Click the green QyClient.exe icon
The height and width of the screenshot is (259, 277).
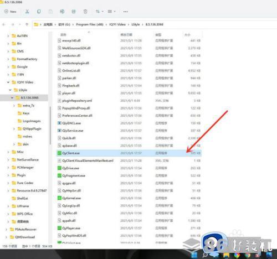[x=59, y=153]
